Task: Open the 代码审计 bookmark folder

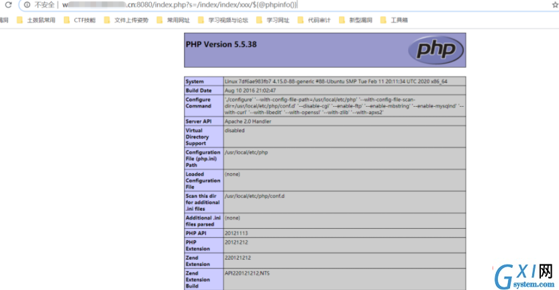Action: 314,20
